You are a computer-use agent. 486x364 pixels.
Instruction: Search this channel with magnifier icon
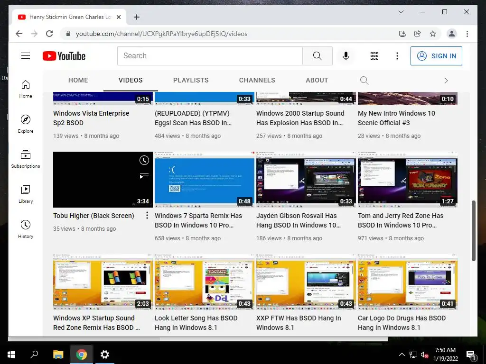point(364,81)
